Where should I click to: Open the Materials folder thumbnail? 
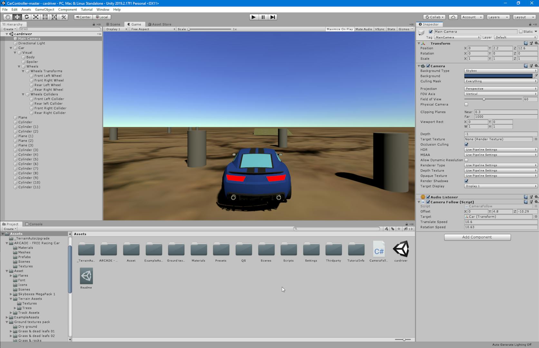pos(198,251)
